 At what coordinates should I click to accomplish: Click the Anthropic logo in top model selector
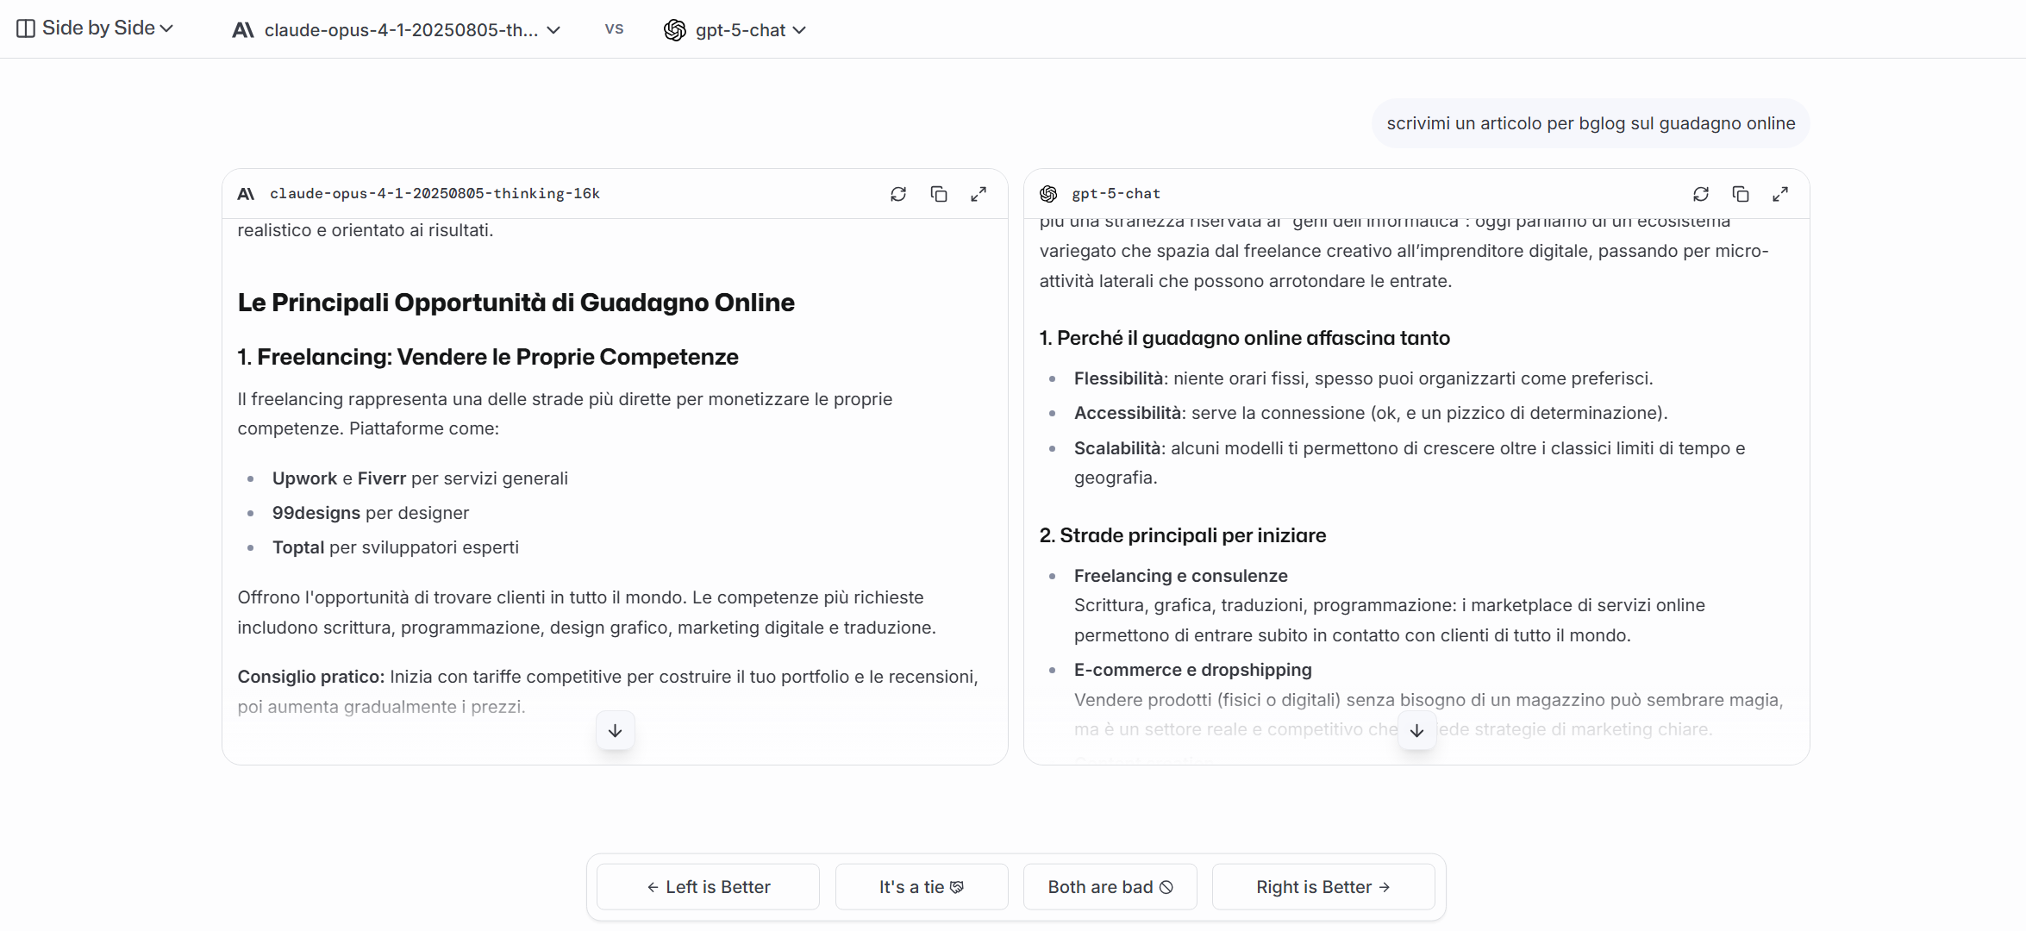coord(243,30)
